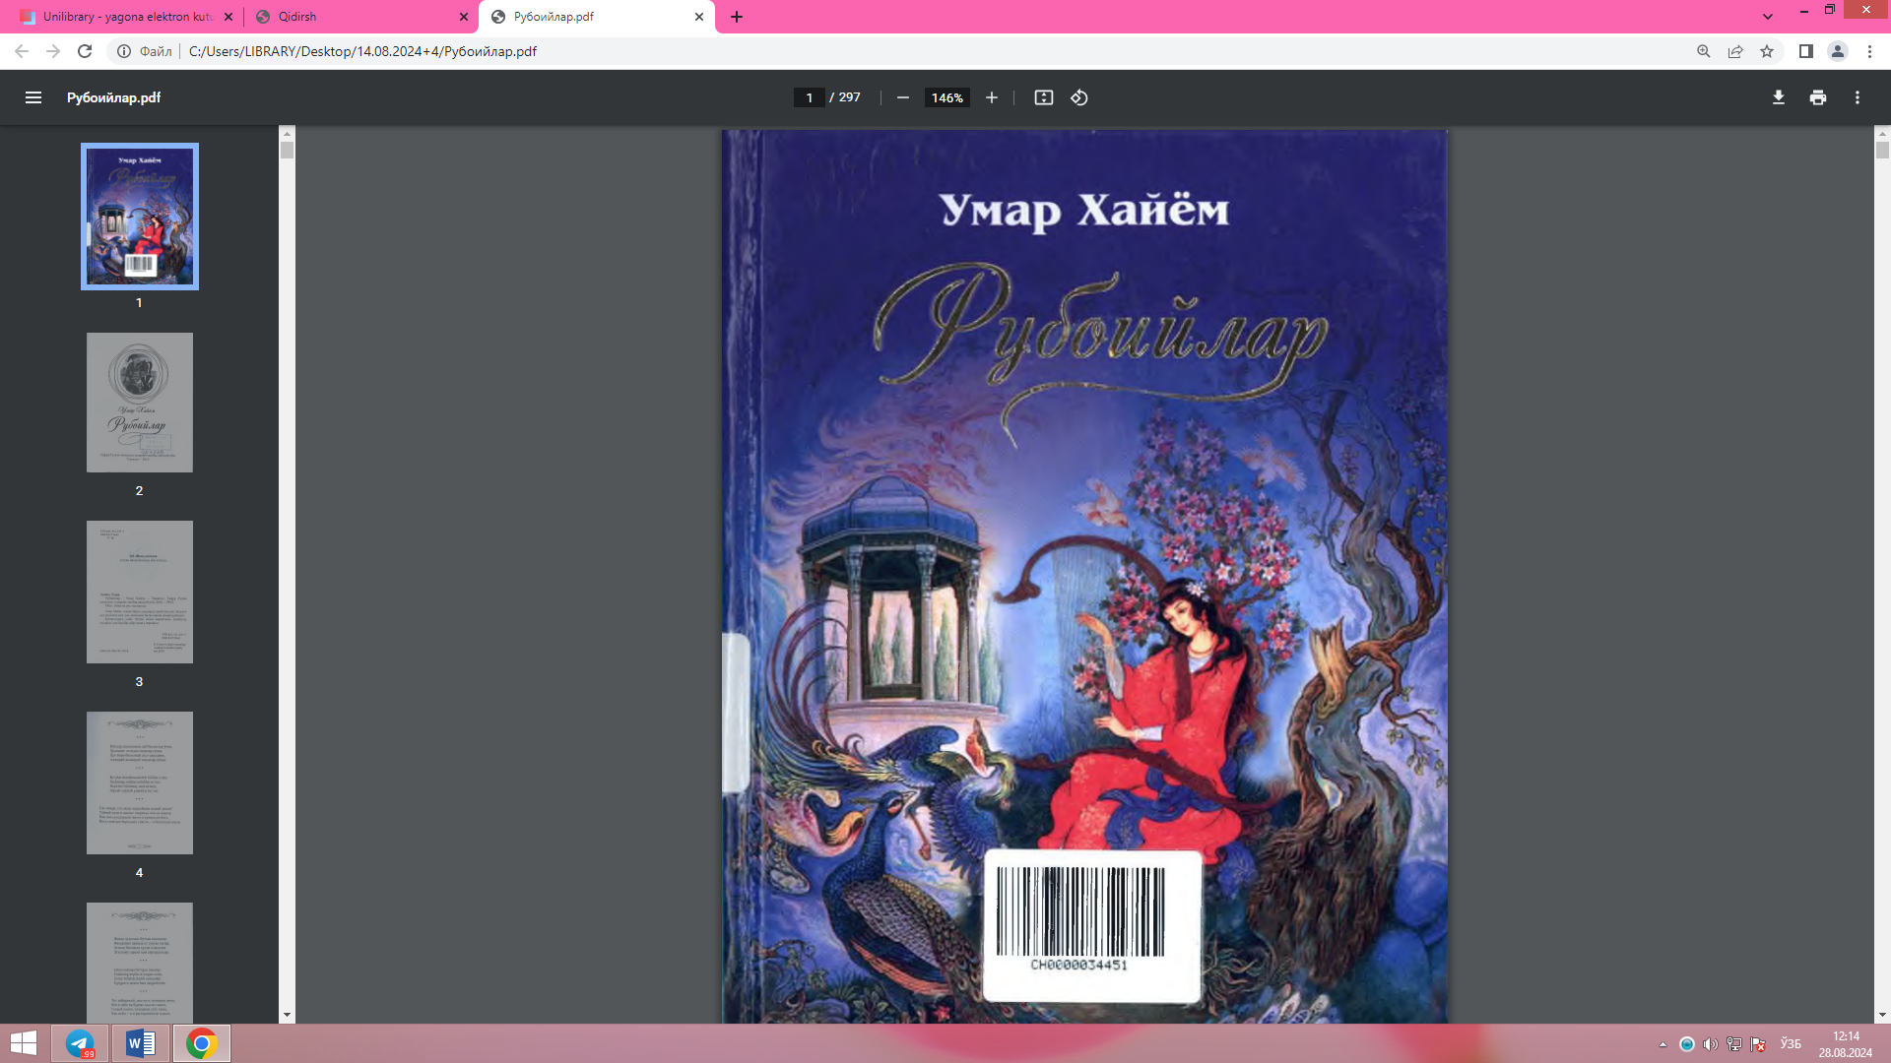Open Telegram from the taskbar
Image resolution: width=1891 pixels, height=1063 pixels.
pyautogui.click(x=81, y=1043)
